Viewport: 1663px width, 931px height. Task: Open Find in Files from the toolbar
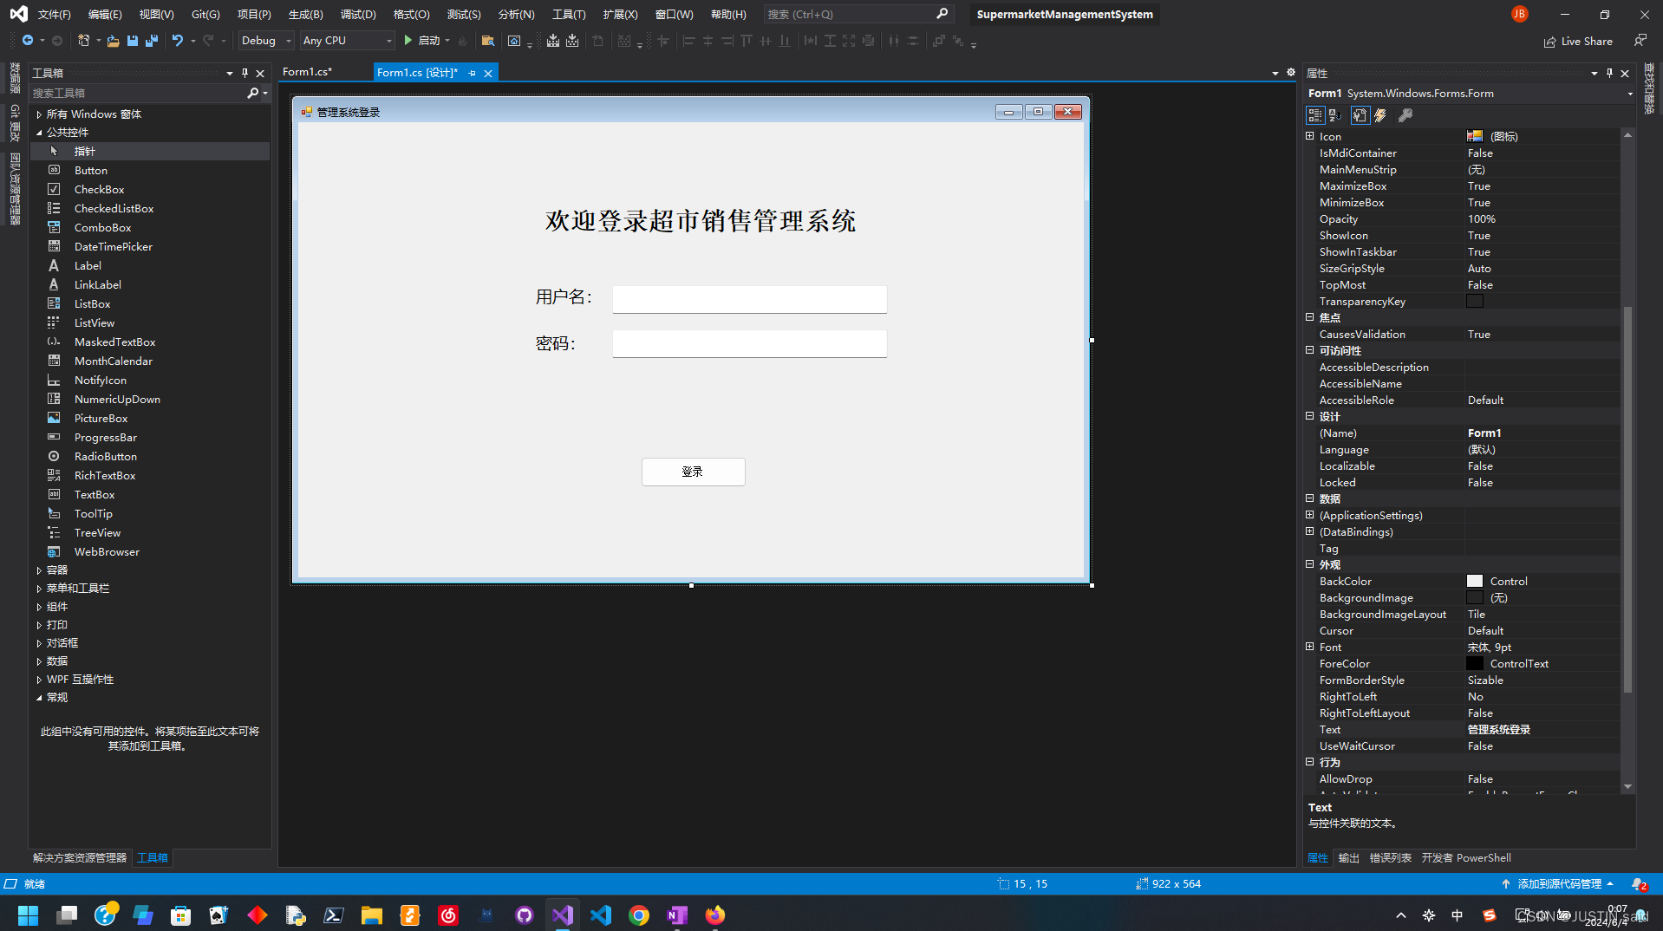[488, 41]
